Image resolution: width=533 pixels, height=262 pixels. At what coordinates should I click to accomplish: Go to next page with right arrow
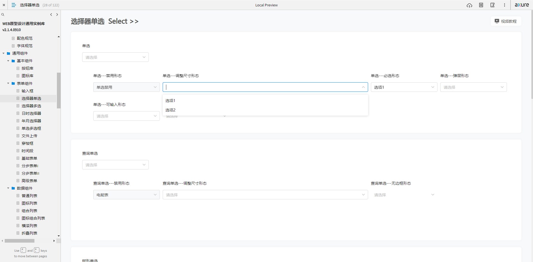pyautogui.click(x=57, y=15)
